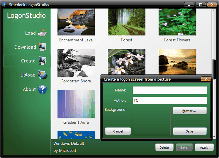219x158 pixels.
Task: Click the Windows Default status text
Action: (69, 143)
